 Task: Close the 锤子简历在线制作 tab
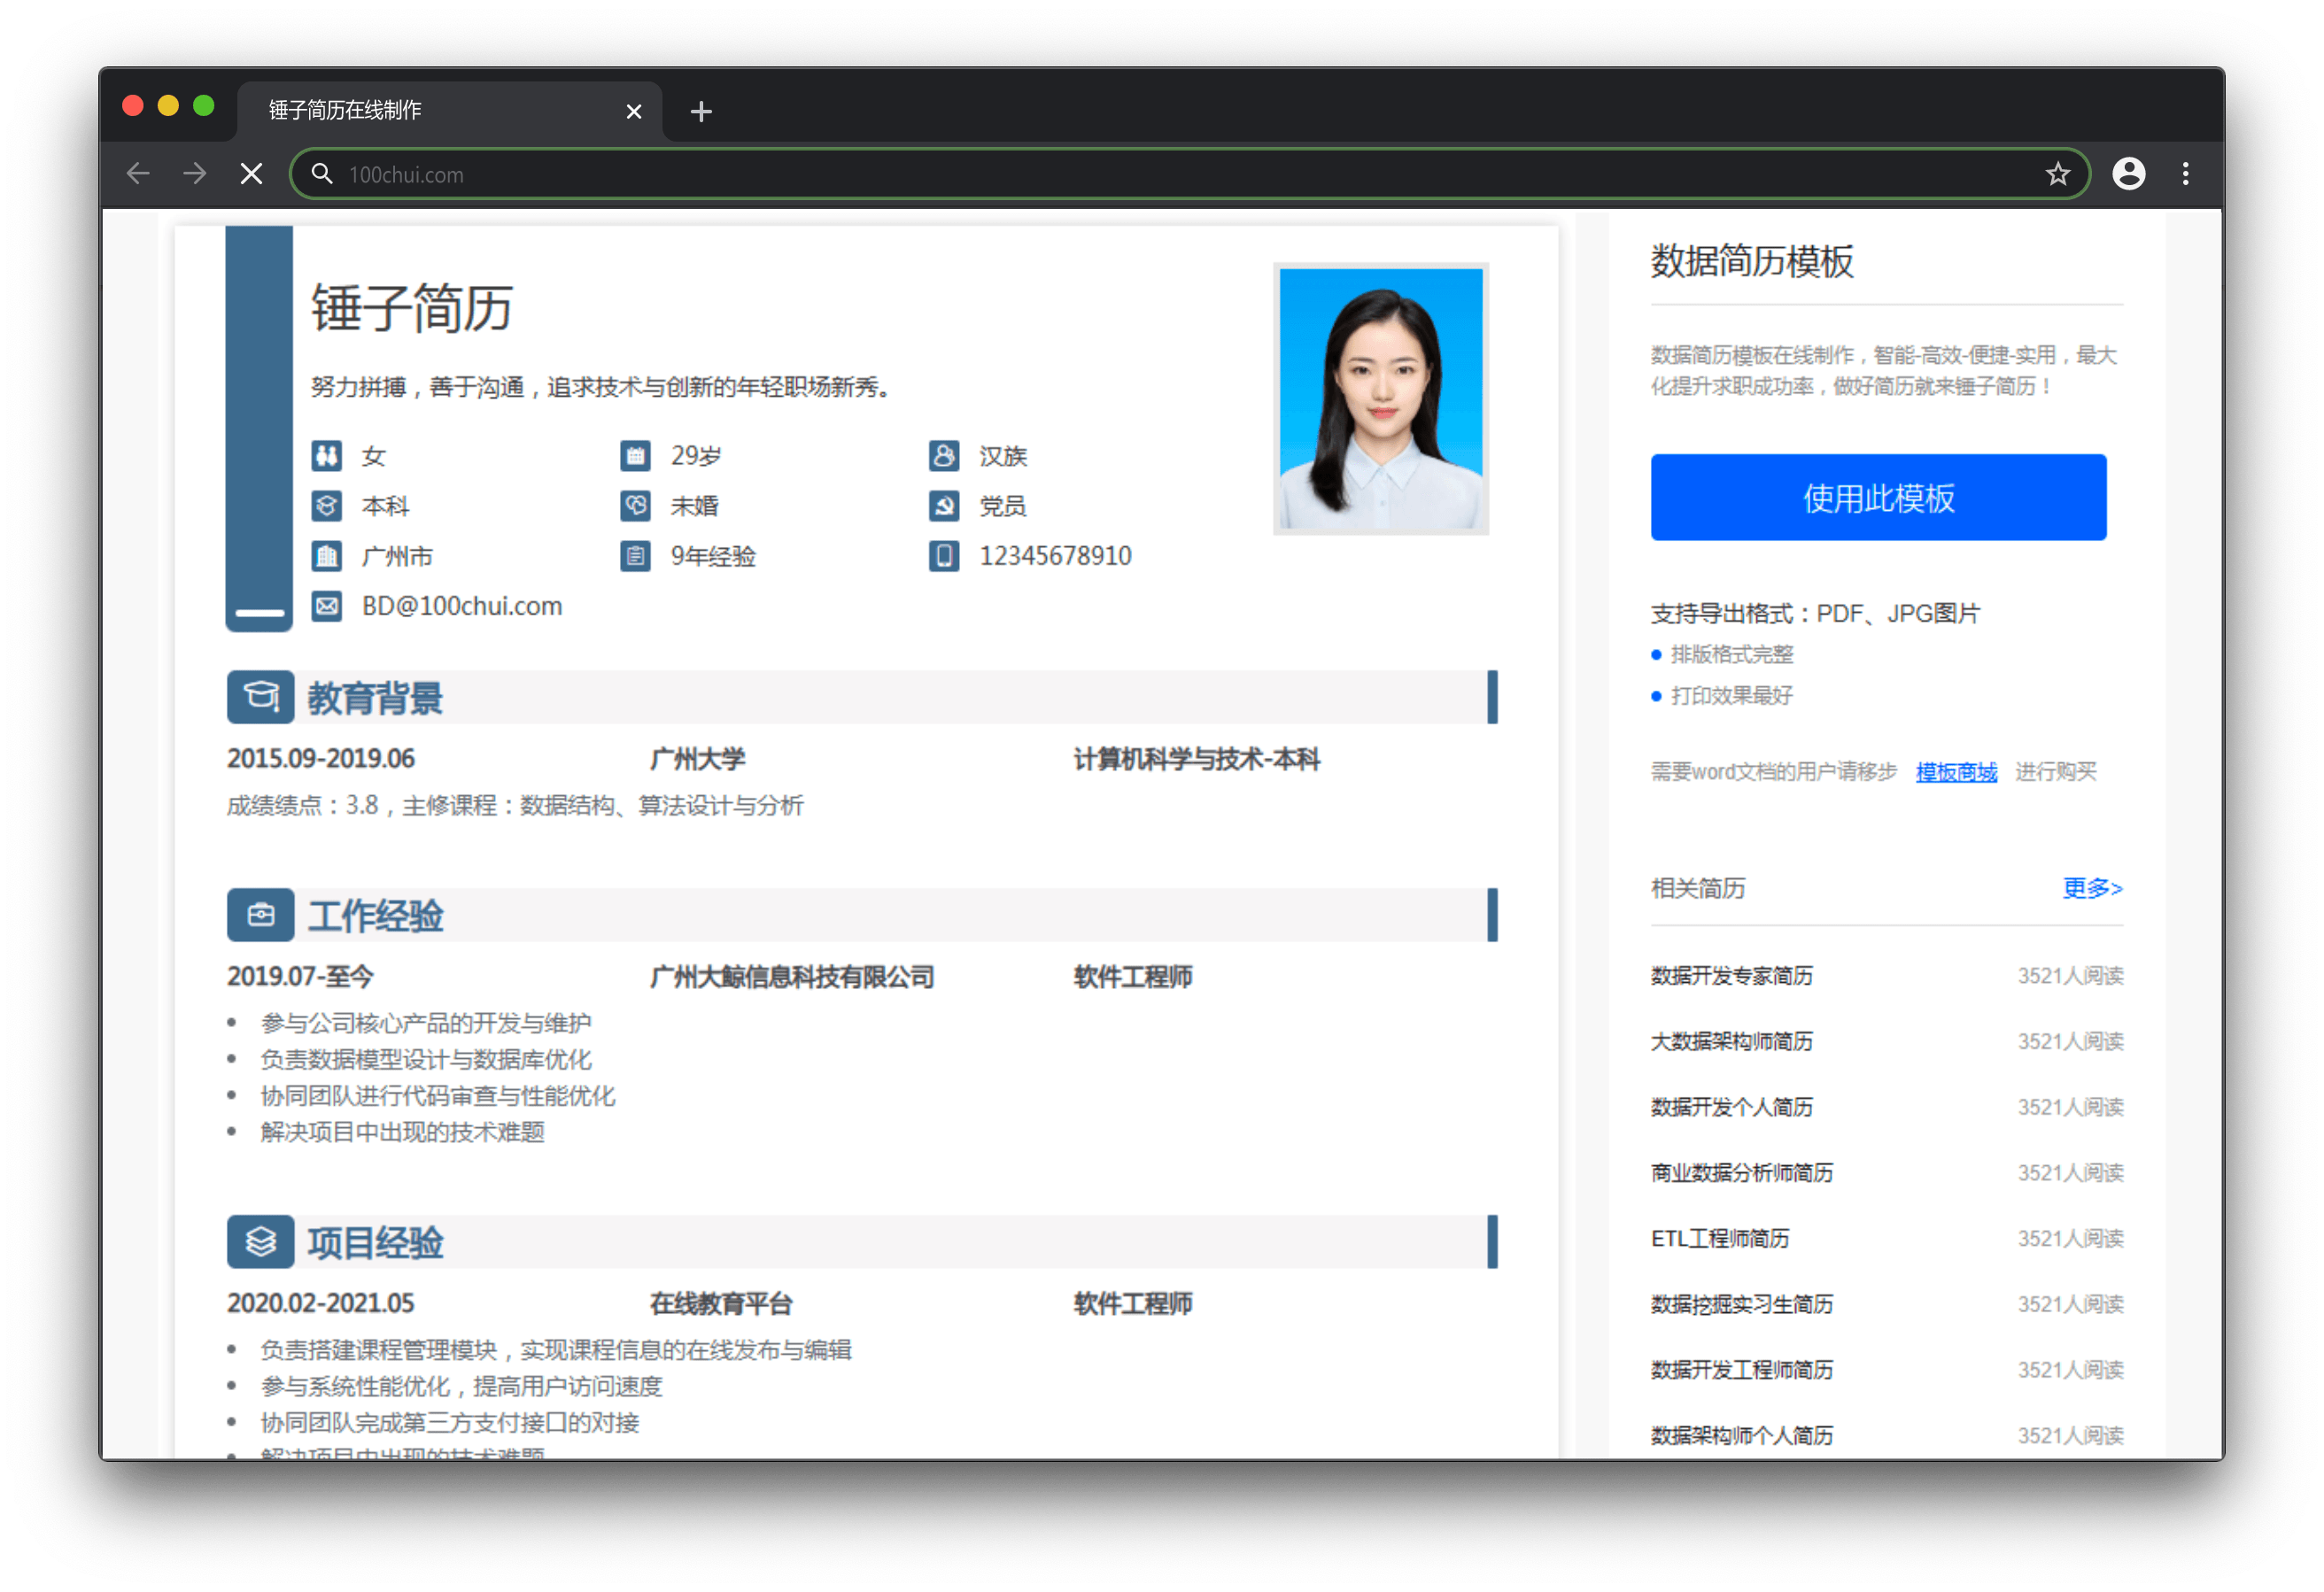coord(633,111)
